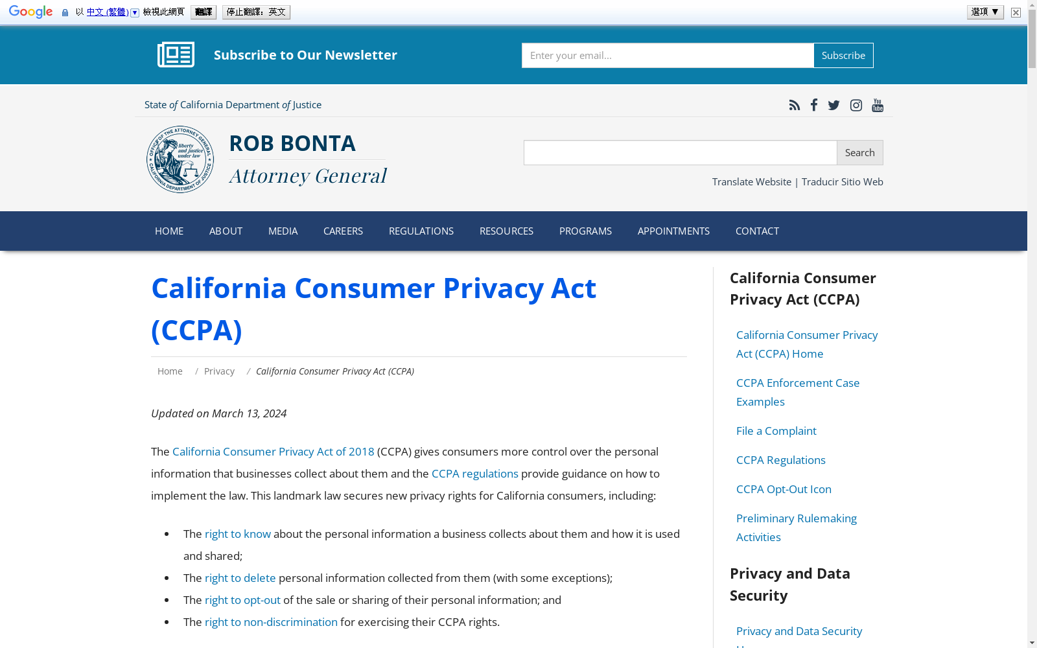Open the CAREERS navigation menu
Viewport: 1037px width, 648px height.
tap(343, 231)
